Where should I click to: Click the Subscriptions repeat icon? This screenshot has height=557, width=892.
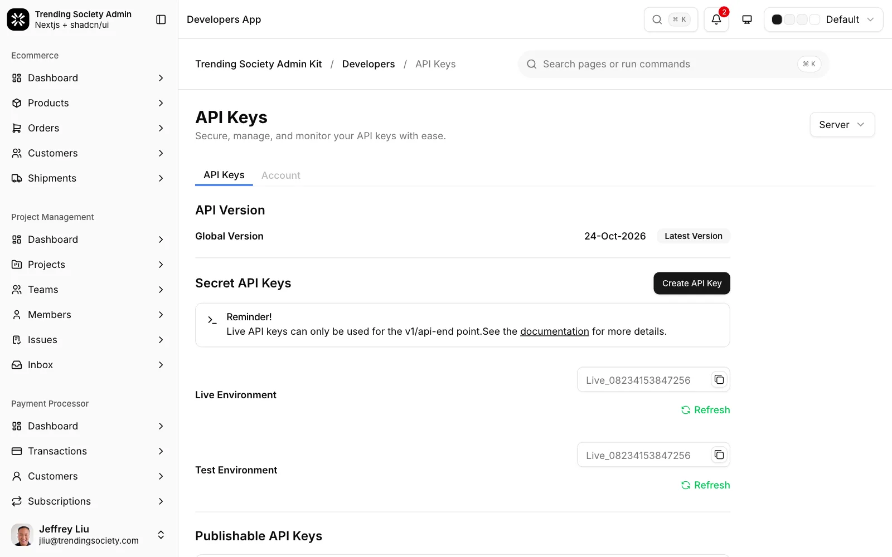[x=17, y=501]
